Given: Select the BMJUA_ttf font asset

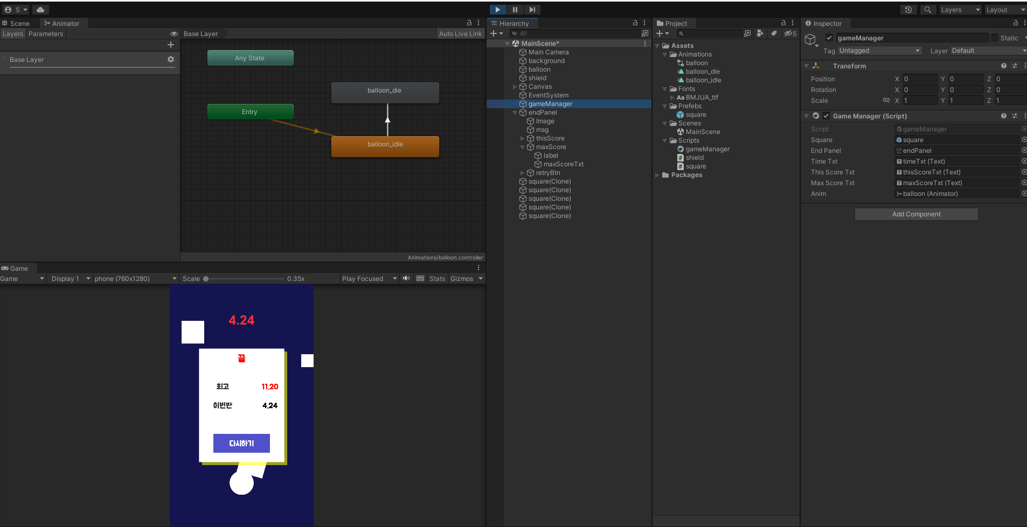Looking at the screenshot, I should tap(702, 97).
